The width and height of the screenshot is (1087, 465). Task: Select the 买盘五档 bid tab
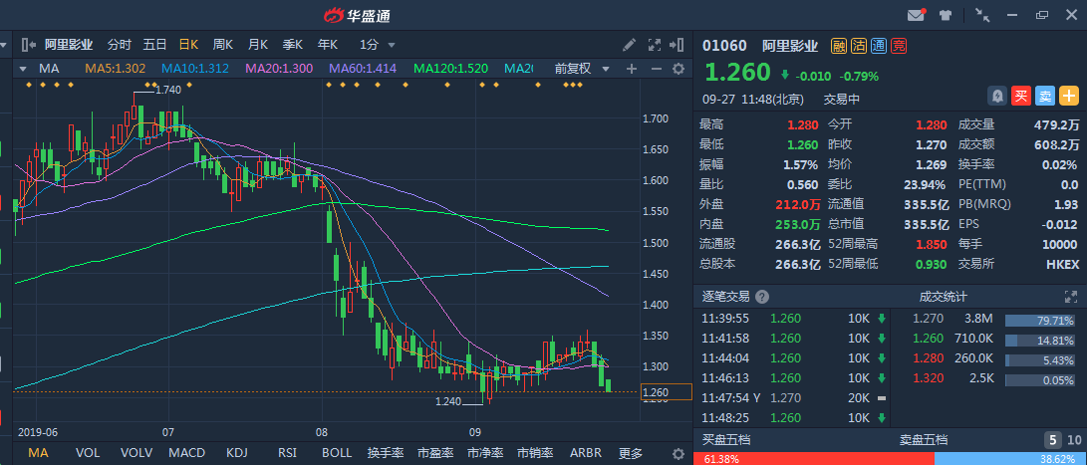pyautogui.click(x=725, y=439)
